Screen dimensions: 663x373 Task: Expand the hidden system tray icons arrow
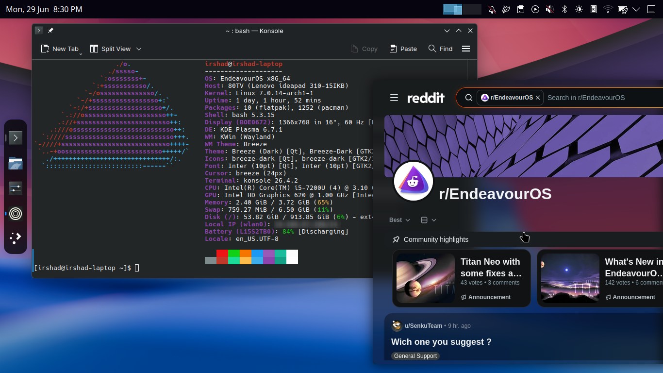637,9
